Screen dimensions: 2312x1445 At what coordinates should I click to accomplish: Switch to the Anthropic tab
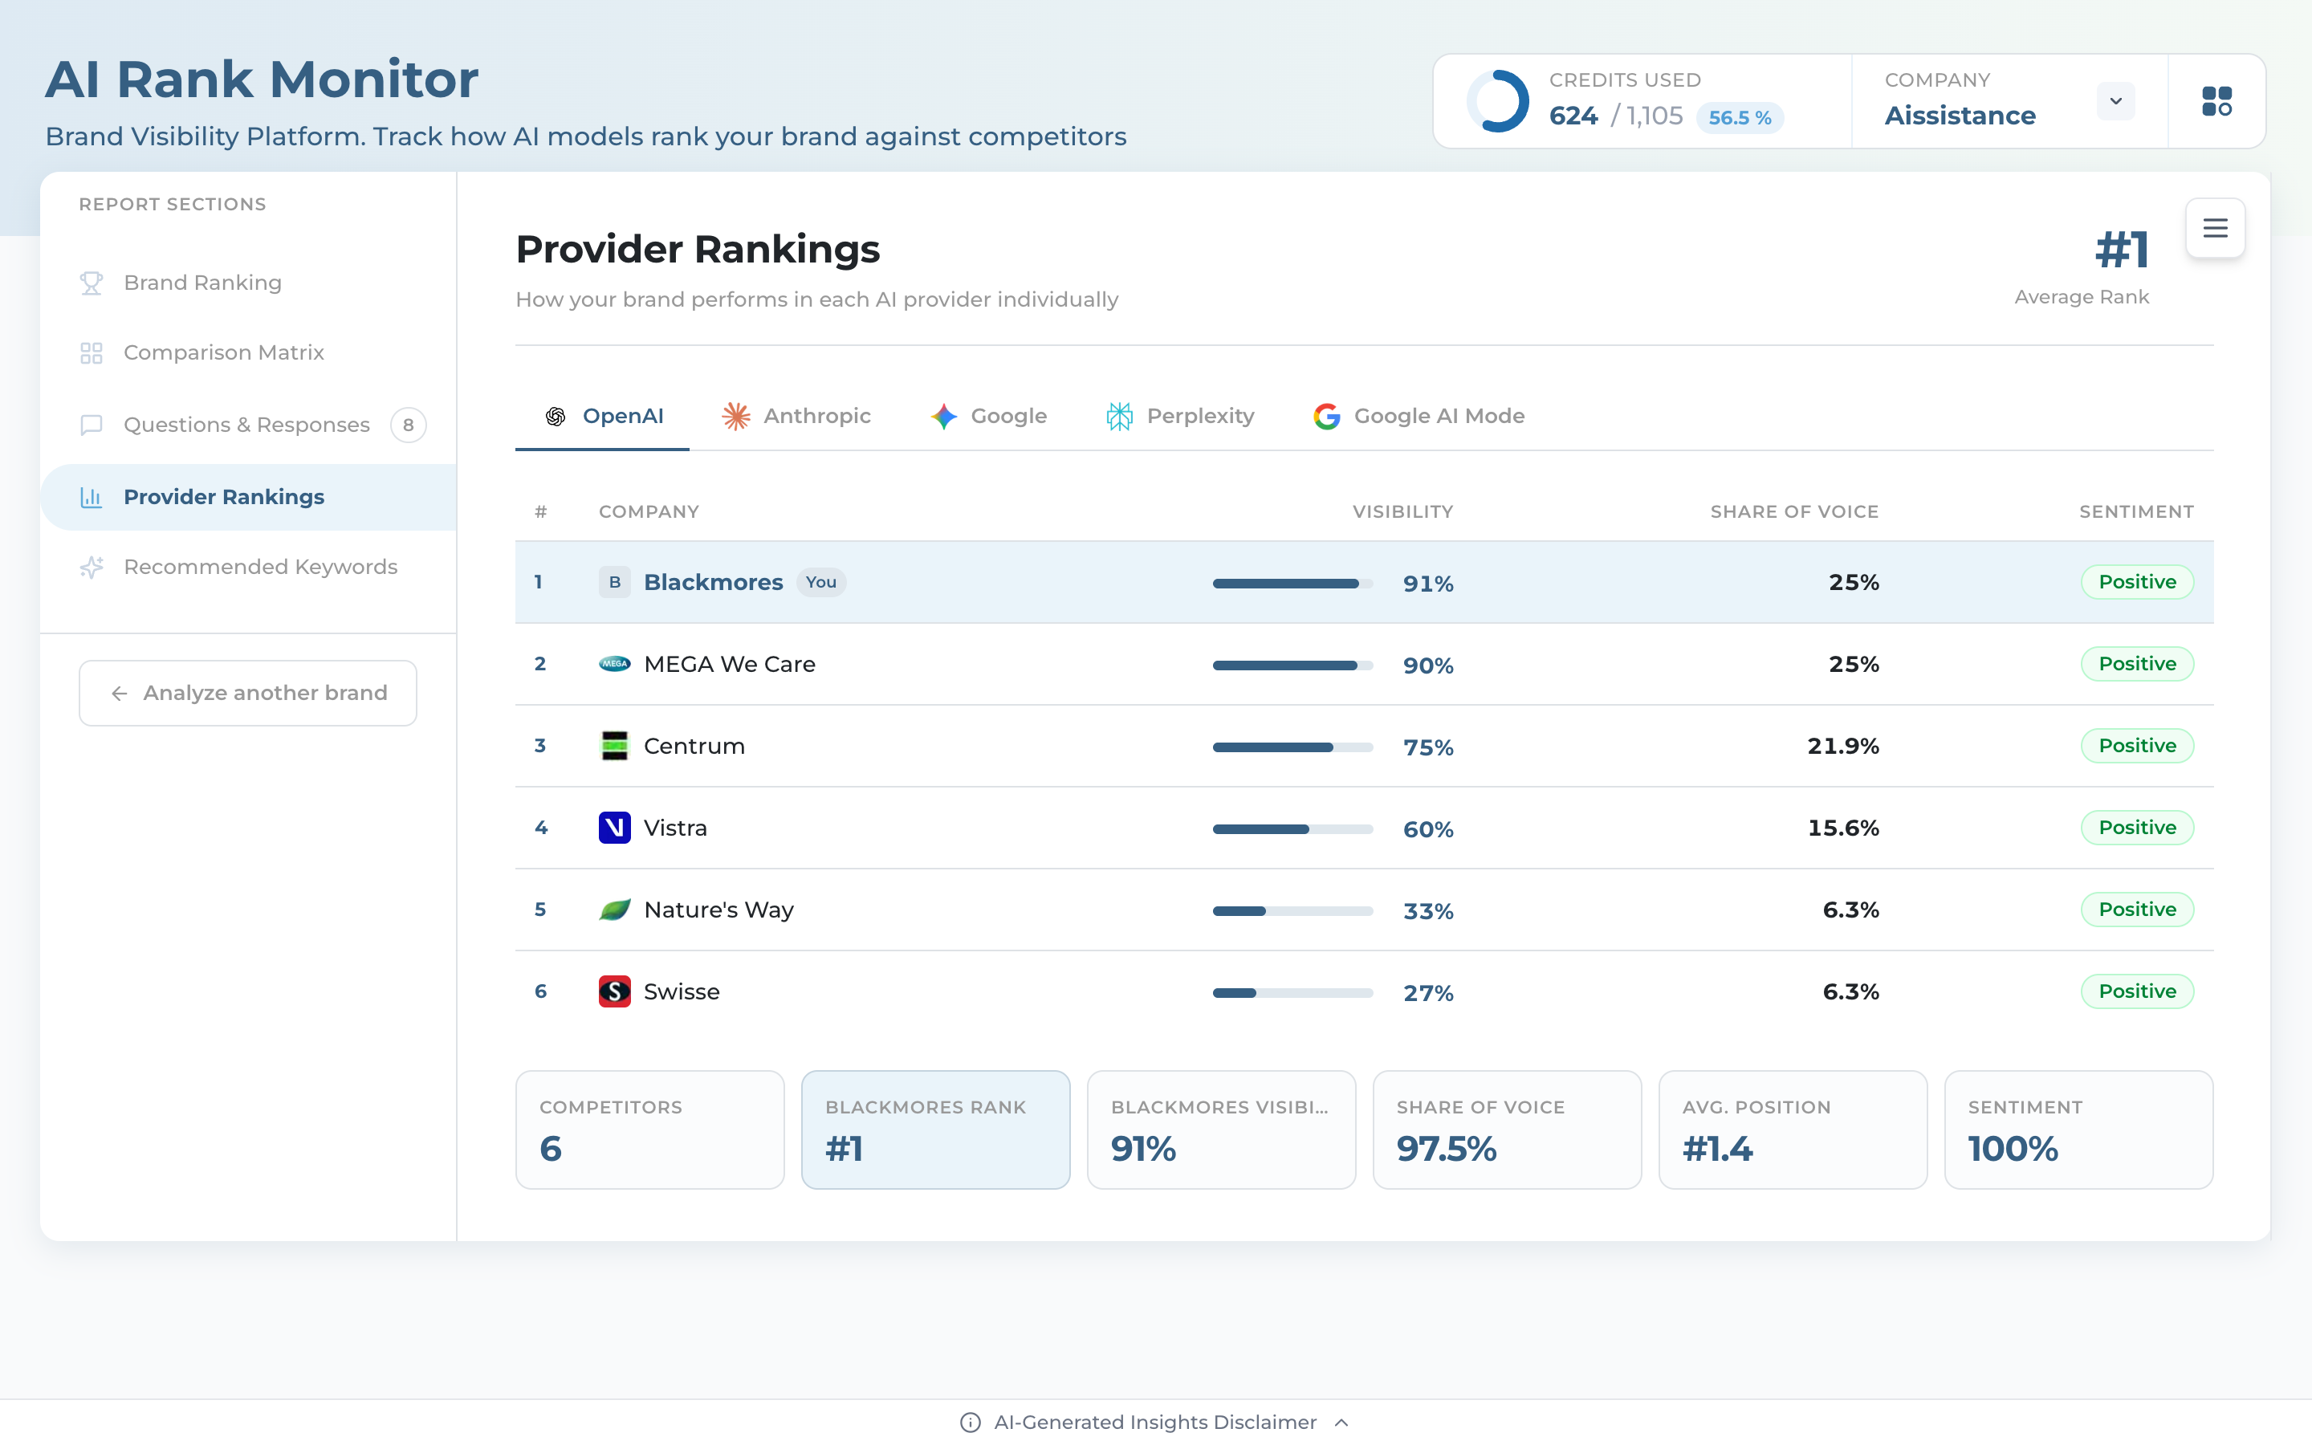[x=797, y=417]
